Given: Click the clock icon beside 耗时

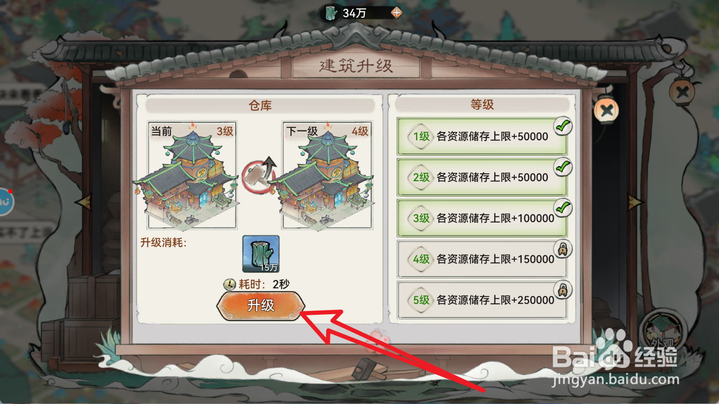Looking at the screenshot, I should pyautogui.click(x=230, y=284).
